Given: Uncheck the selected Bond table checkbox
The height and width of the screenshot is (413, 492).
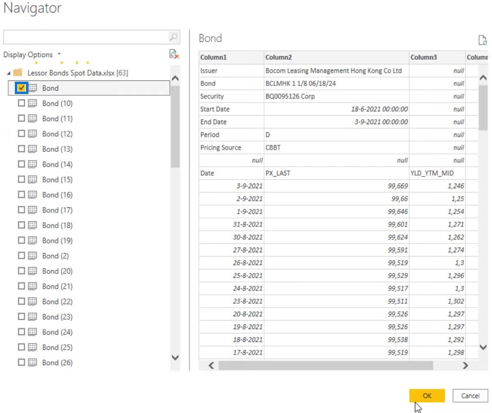Looking at the screenshot, I should tap(21, 88).
